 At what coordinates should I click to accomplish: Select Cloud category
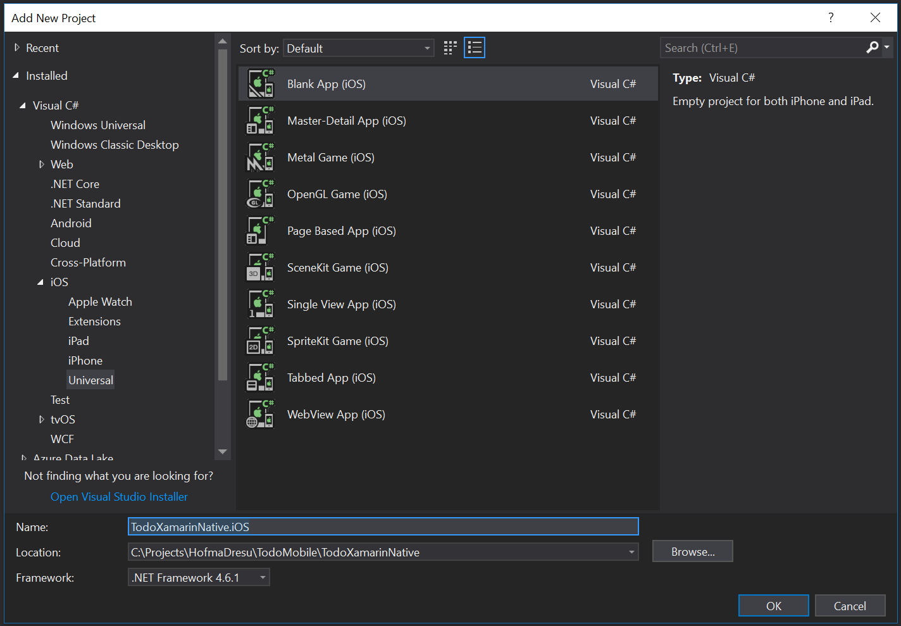tap(65, 243)
